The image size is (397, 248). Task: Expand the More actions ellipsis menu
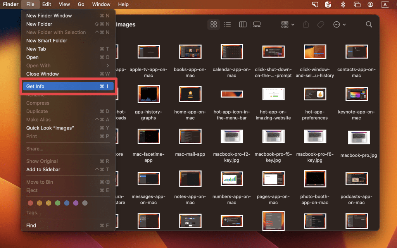tap(339, 24)
